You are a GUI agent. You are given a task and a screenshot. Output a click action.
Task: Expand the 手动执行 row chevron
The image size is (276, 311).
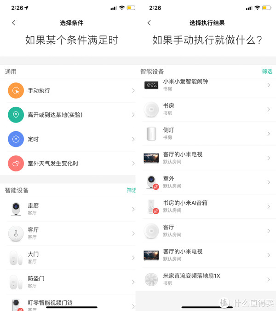coord(133,91)
